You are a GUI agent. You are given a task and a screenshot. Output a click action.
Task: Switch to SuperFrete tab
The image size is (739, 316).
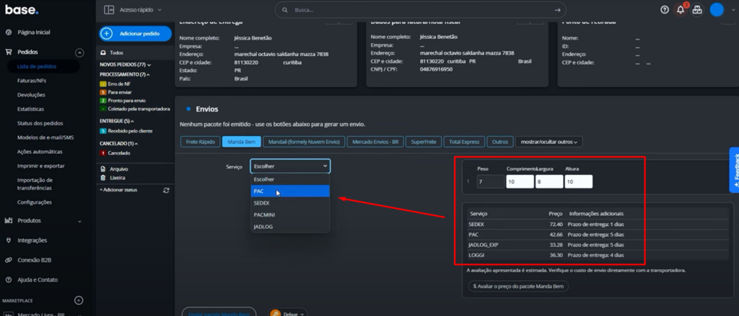tap(423, 142)
